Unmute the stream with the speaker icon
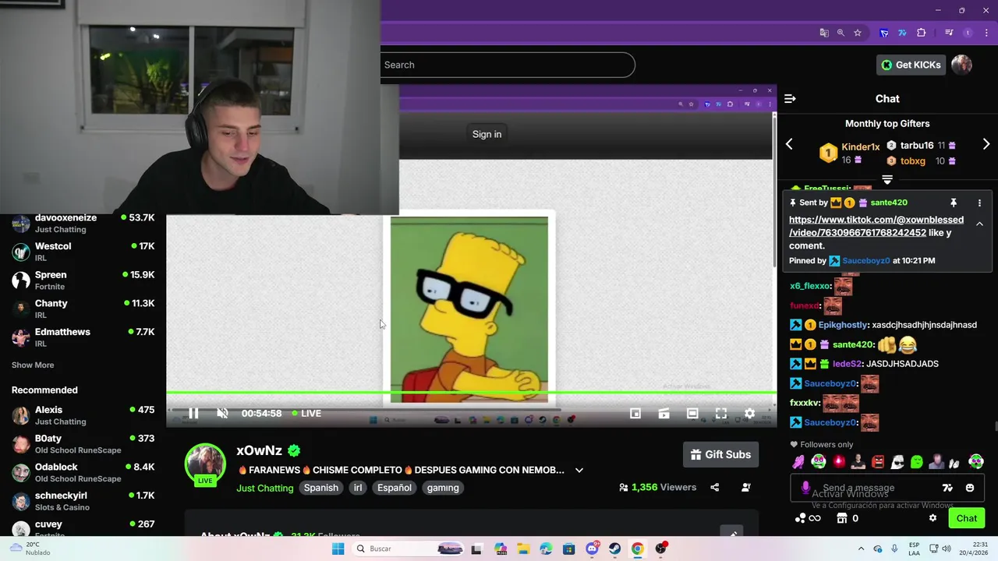The height and width of the screenshot is (561, 998). [x=222, y=413]
